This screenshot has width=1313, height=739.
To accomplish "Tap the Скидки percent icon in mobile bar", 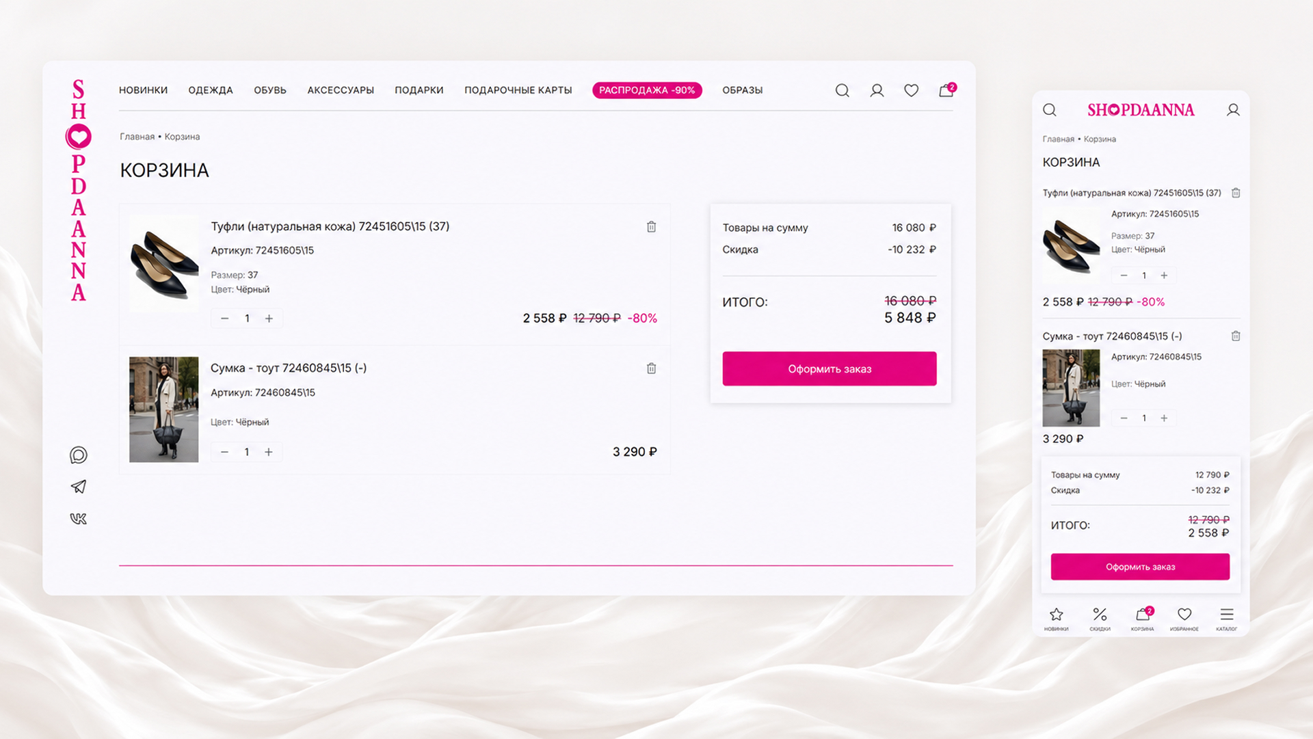I will pyautogui.click(x=1100, y=614).
